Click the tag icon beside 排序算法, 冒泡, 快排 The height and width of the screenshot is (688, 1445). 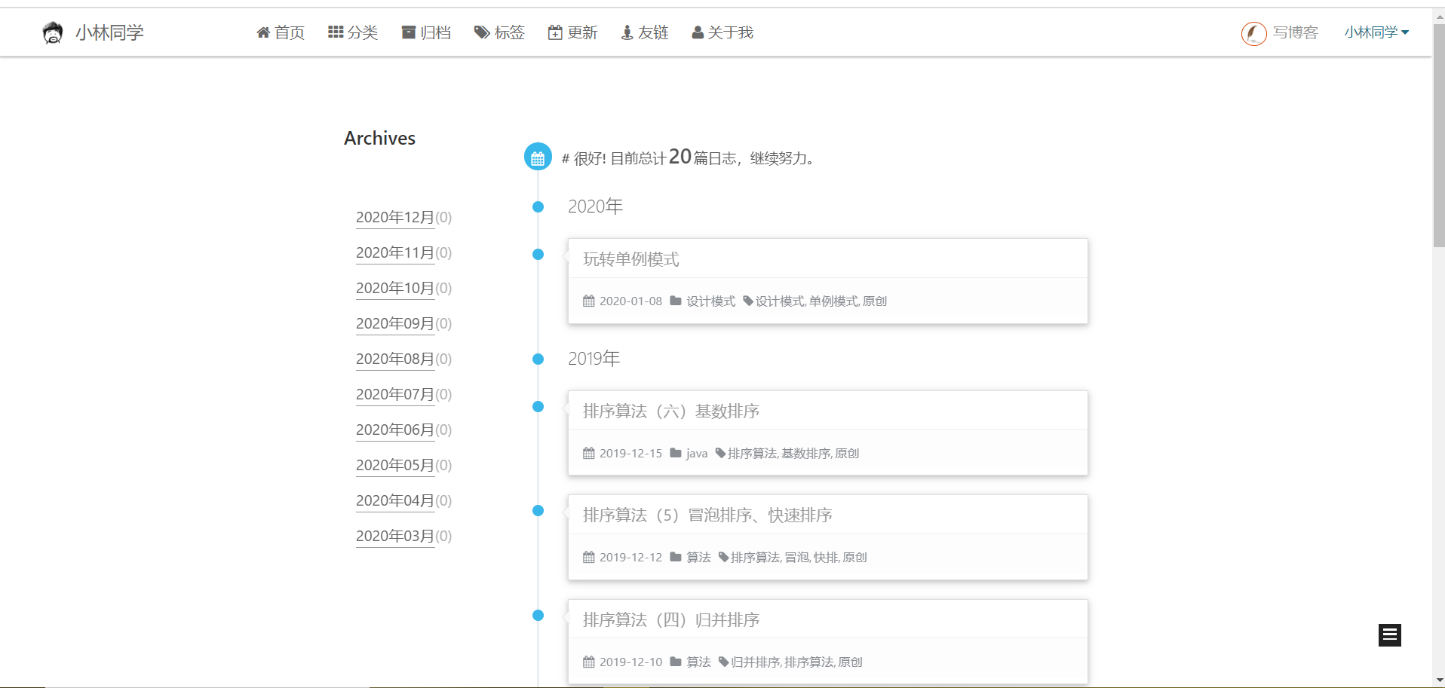point(723,557)
